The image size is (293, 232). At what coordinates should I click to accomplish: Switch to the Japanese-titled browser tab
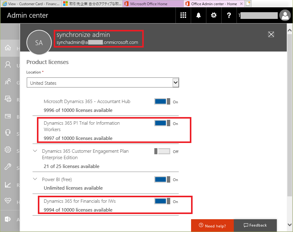[x=92, y=4]
